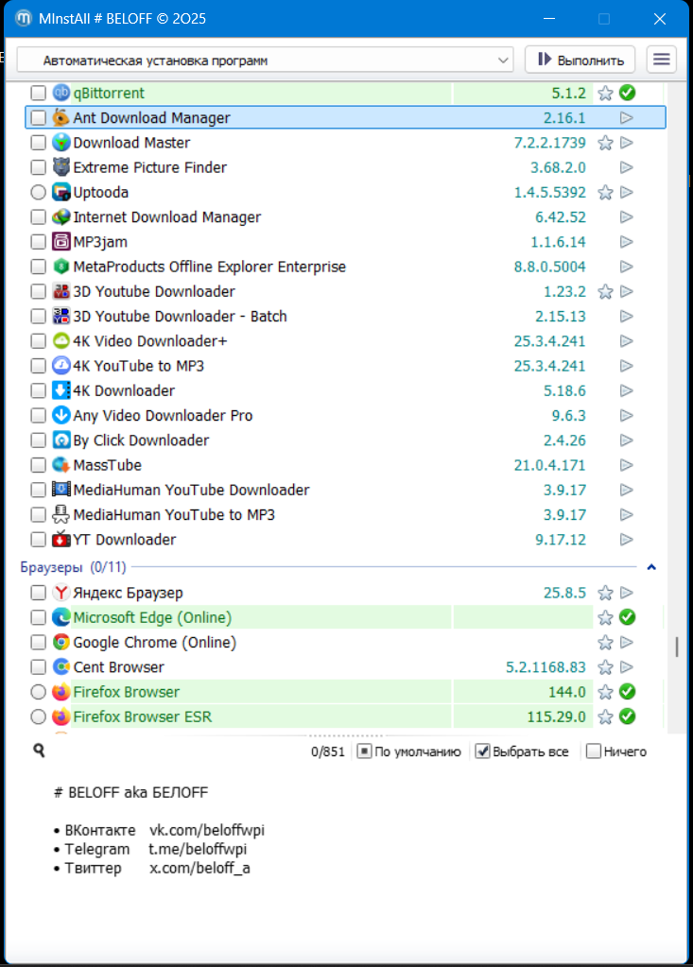
Task: Click the star icon next to Download Master
Action: pos(605,143)
